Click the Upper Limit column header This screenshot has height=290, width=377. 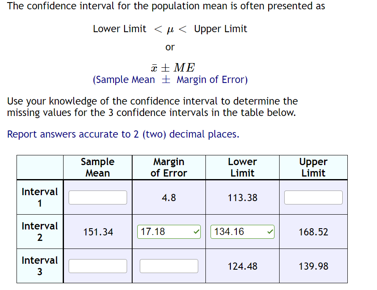point(313,167)
